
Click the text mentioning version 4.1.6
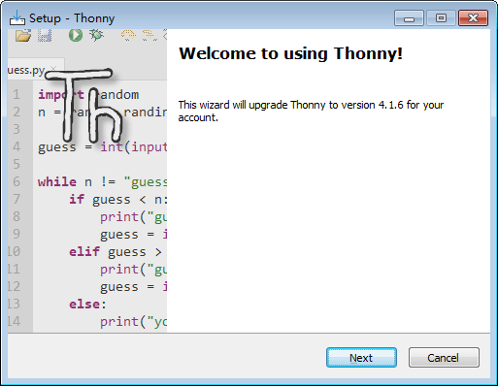311,111
